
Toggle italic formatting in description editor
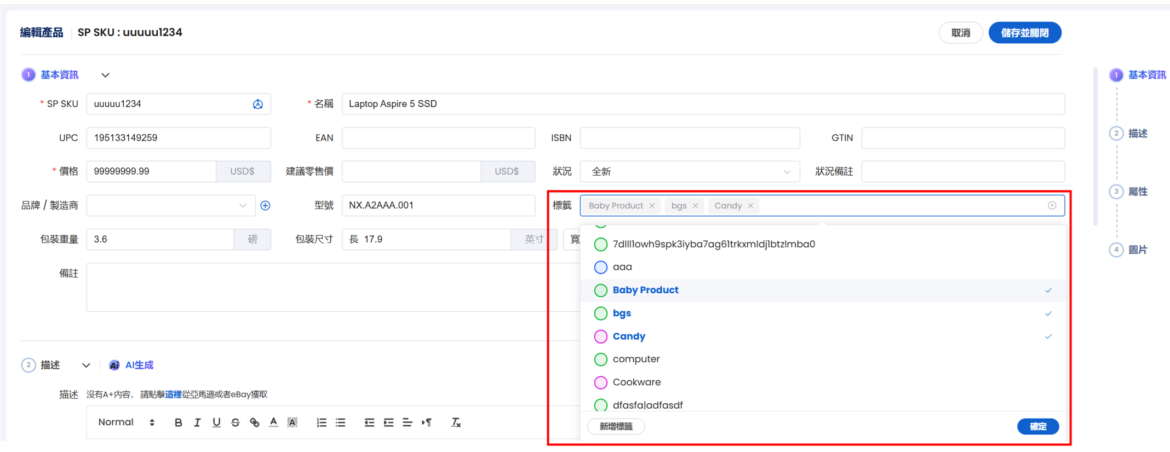point(197,422)
